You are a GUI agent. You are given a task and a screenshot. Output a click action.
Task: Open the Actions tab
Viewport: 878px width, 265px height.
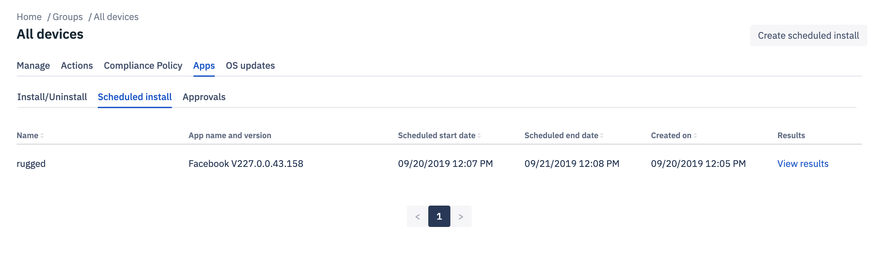point(77,65)
